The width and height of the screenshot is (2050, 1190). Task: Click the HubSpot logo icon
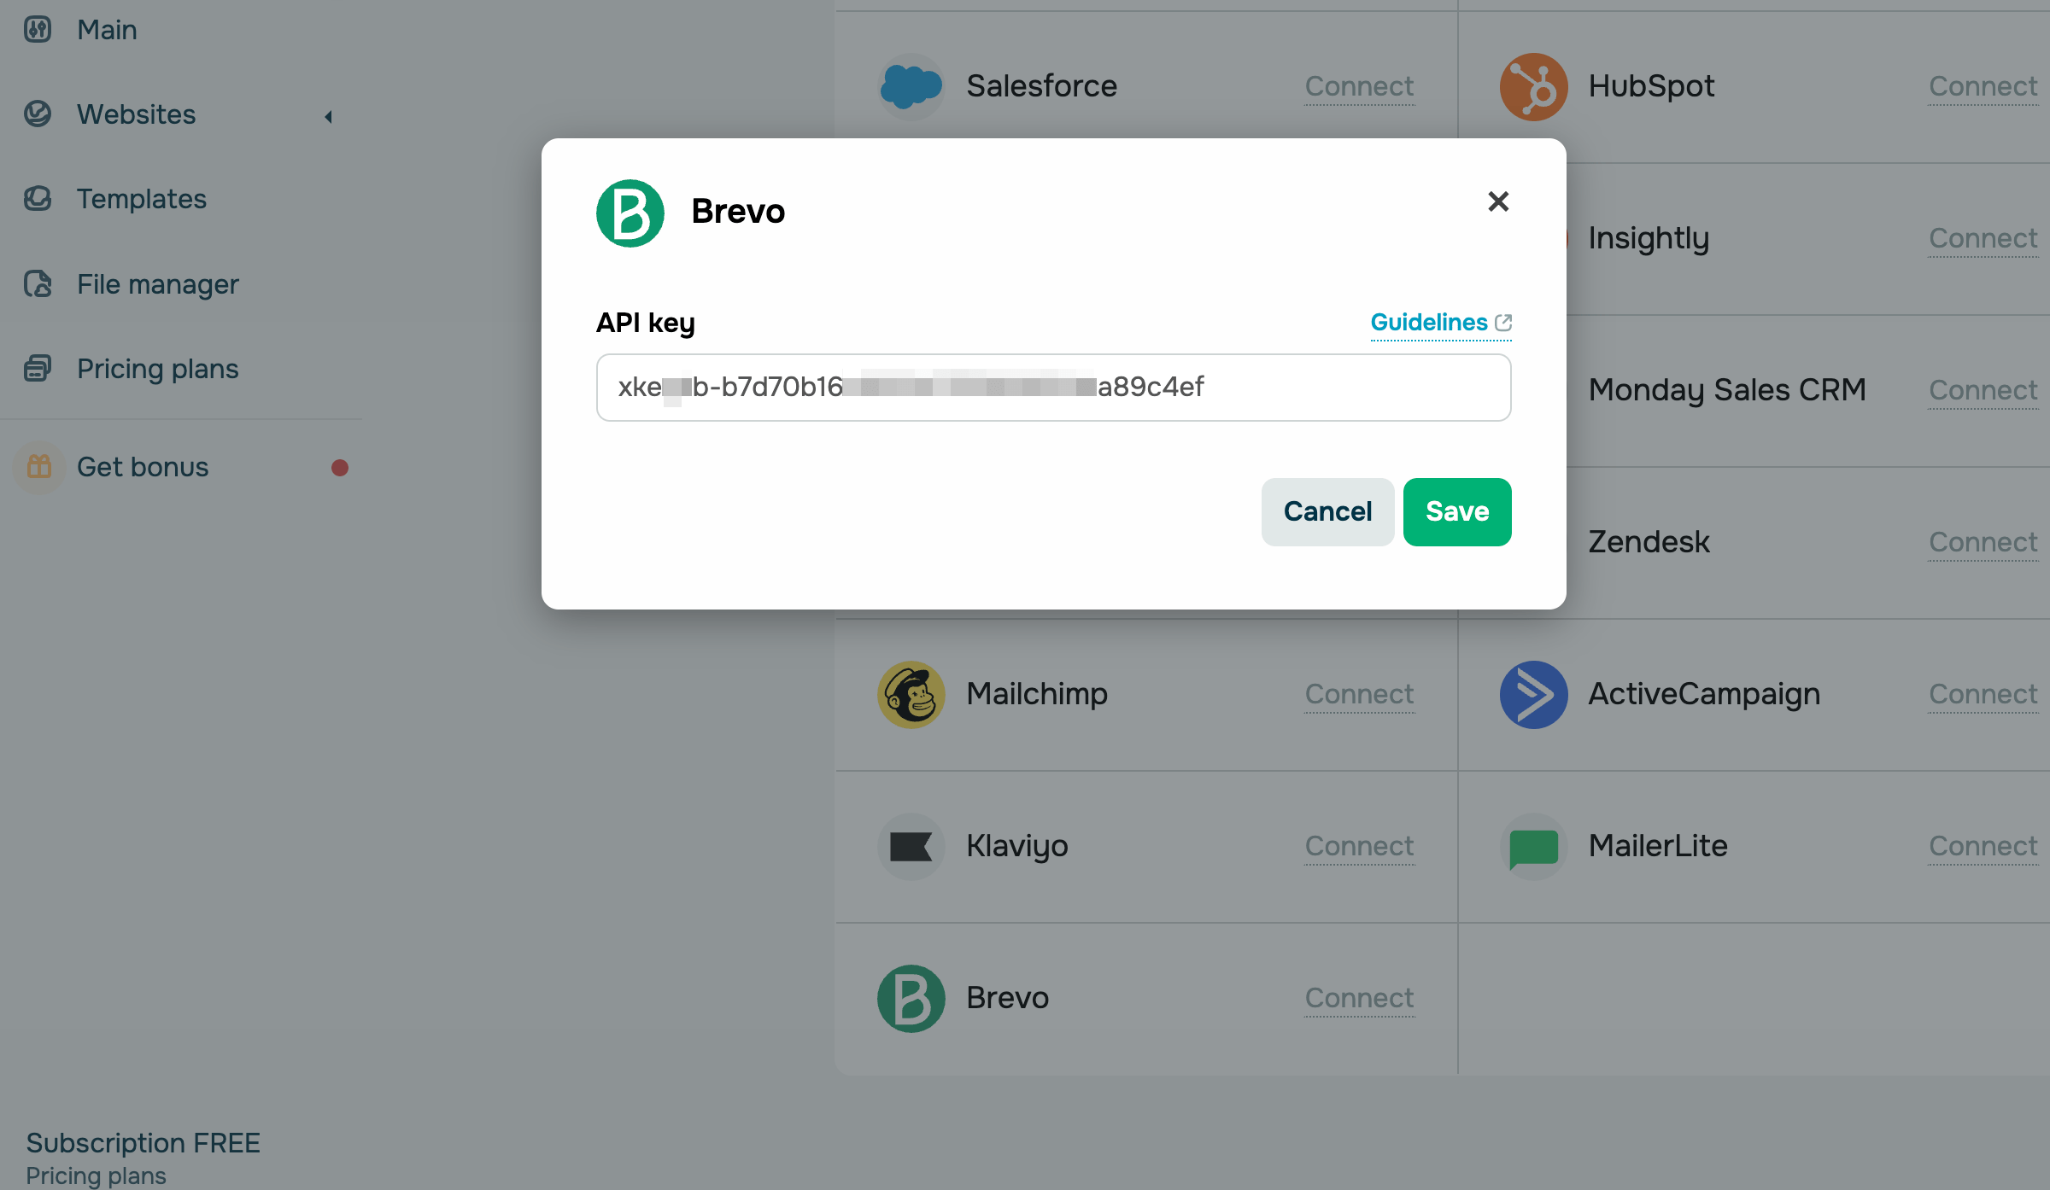[x=1533, y=86]
